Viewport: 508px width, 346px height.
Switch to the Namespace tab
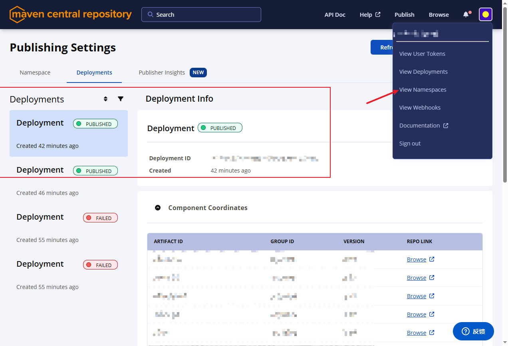click(35, 73)
